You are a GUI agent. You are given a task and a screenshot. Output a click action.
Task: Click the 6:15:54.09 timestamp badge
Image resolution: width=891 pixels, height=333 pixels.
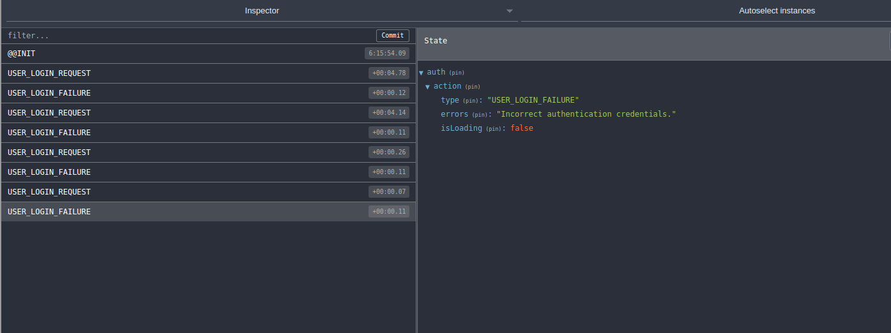pyautogui.click(x=387, y=54)
